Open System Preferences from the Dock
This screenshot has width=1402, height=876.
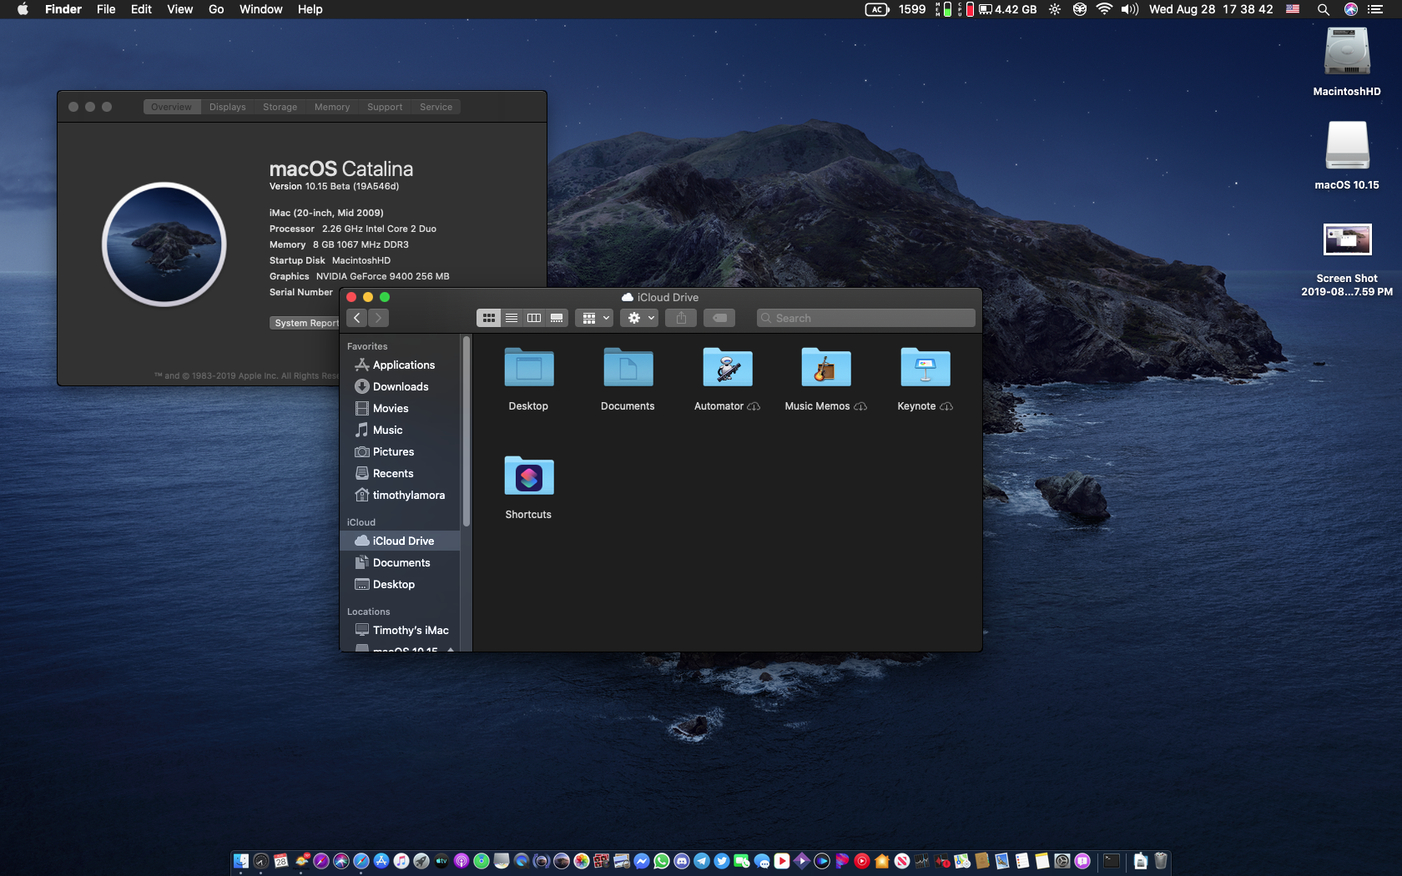pos(1062,861)
